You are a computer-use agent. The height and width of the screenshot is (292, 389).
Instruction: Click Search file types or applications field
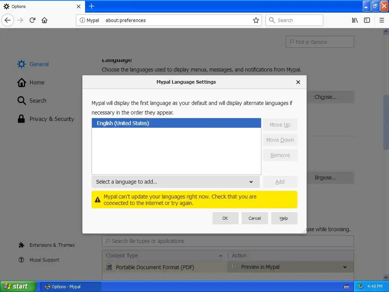pyautogui.click(x=228, y=241)
